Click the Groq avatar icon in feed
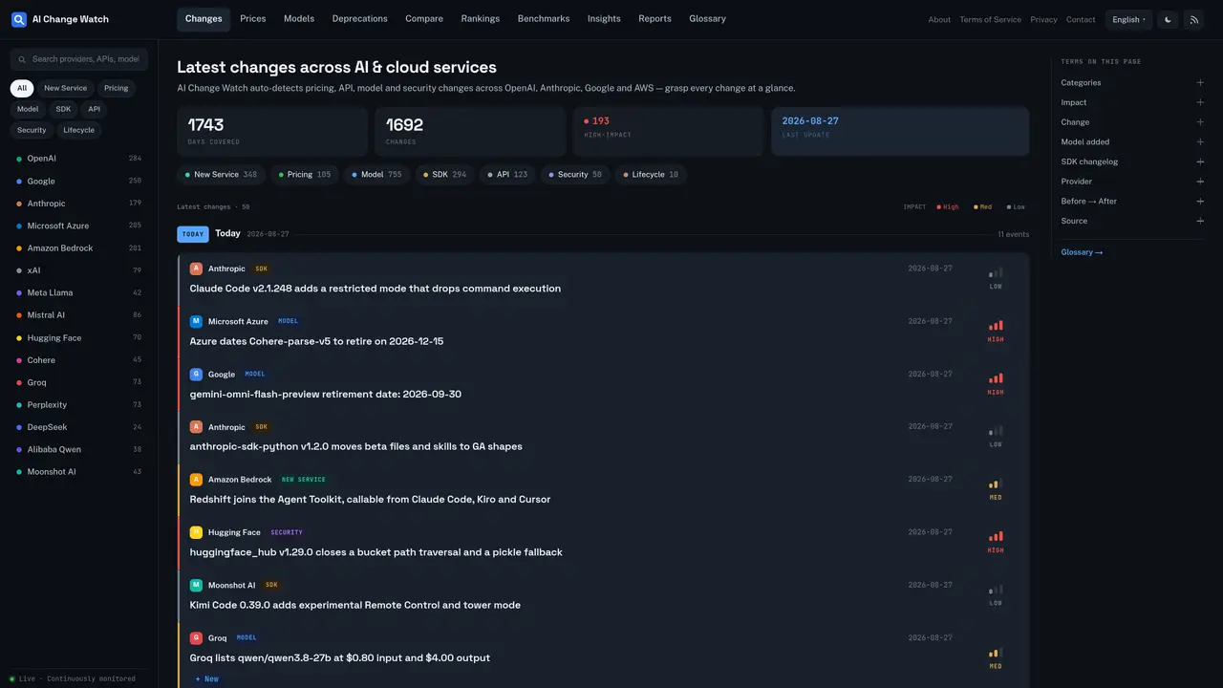 tap(196, 637)
